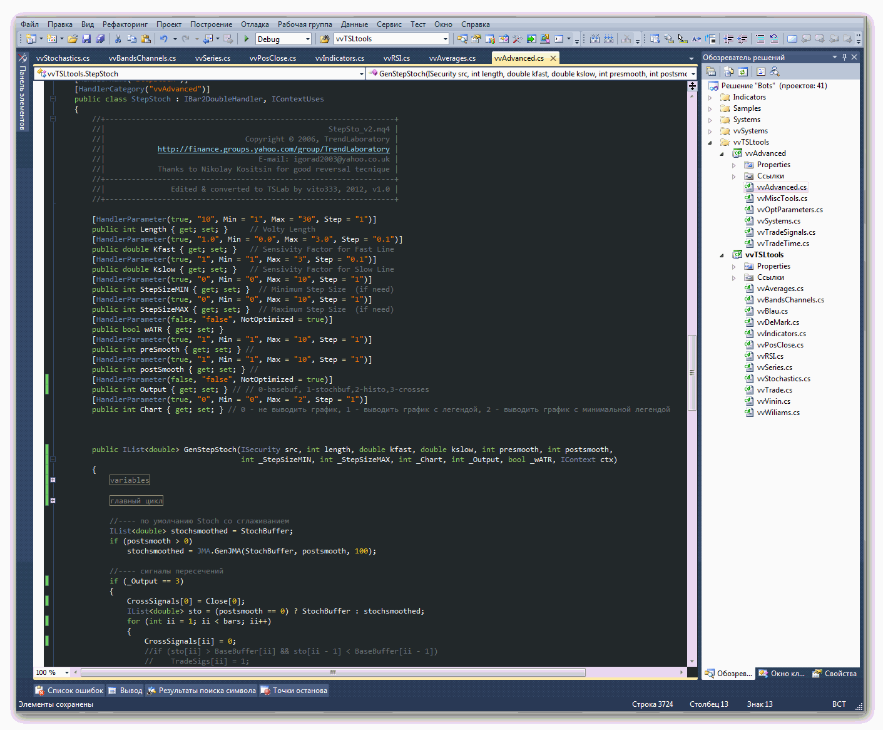Cut selection with scissors icon

118,39
